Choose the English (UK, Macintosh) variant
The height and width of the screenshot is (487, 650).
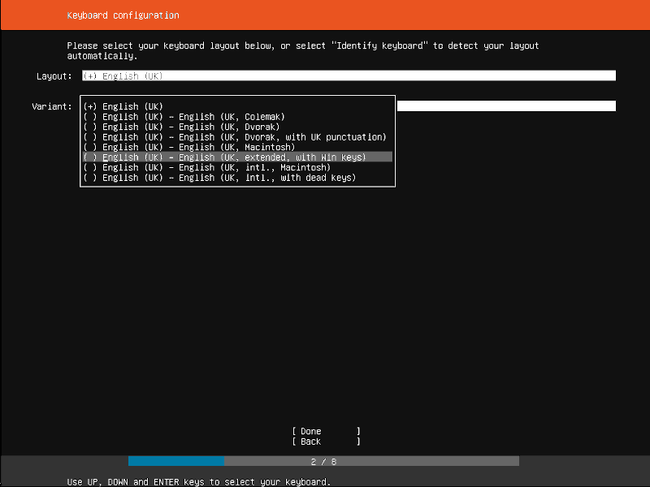[x=188, y=147]
